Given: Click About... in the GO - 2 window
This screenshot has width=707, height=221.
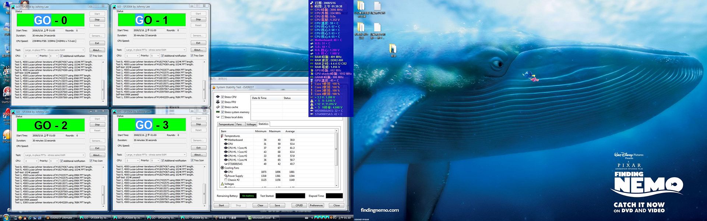Looking at the screenshot, I should [x=97, y=155].
